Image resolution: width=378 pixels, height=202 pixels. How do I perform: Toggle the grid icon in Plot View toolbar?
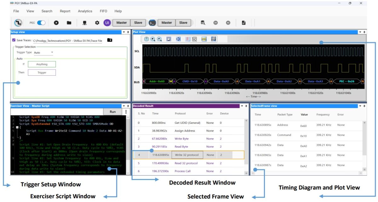pyautogui.click(x=194, y=39)
